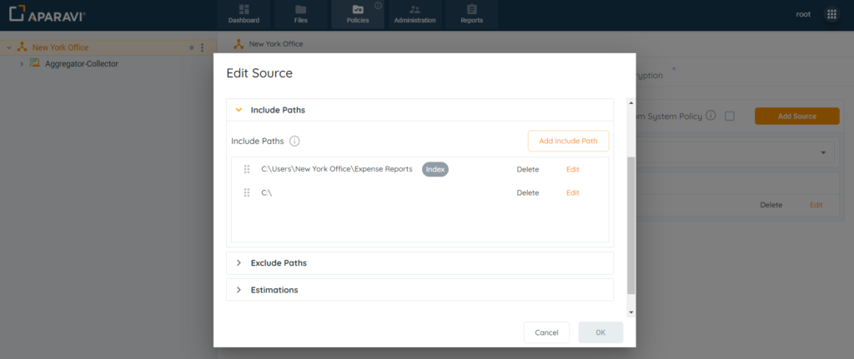The width and height of the screenshot is (854, 359).
Task: Click the Include Paths info icon
Action: coord(294,142)
